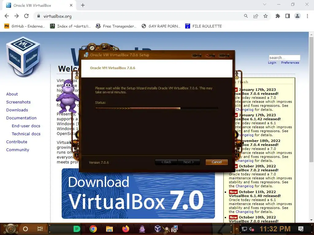Viewport: 314px width, 235px height.
Task: Open Chrome's three-dot menu
Action: (x=307, y=16)
